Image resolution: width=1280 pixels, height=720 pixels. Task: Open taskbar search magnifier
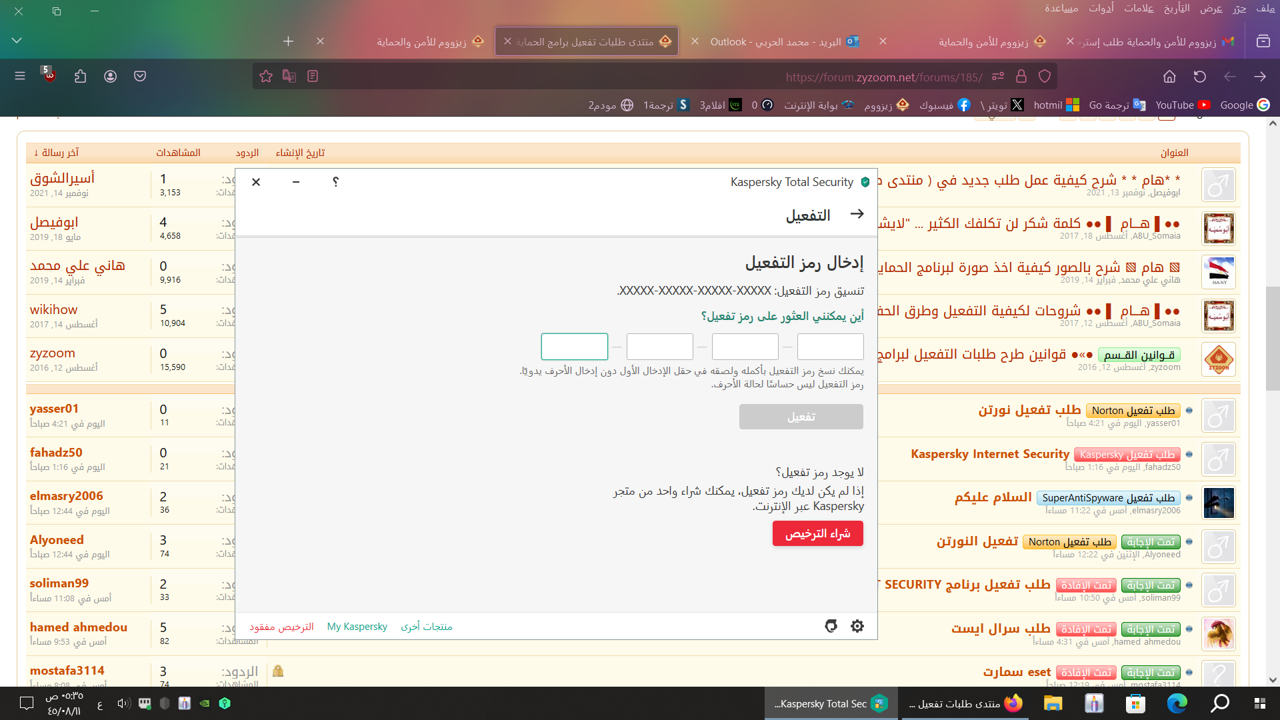pyautogui.click(x=1220, y=703)
